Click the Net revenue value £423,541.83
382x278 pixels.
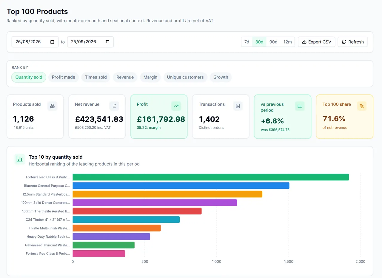pos(99,119)
